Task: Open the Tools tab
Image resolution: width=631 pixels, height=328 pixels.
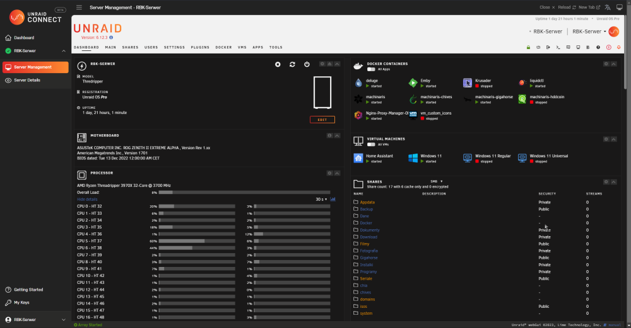Action: pos(276,47)
